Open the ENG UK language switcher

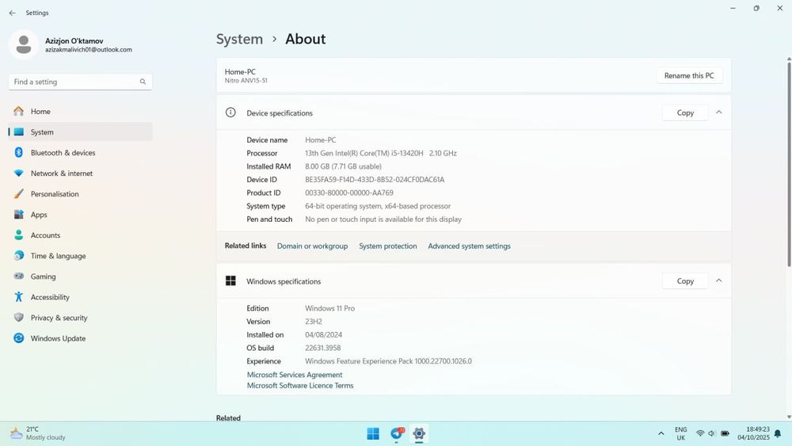coord(681,433)
